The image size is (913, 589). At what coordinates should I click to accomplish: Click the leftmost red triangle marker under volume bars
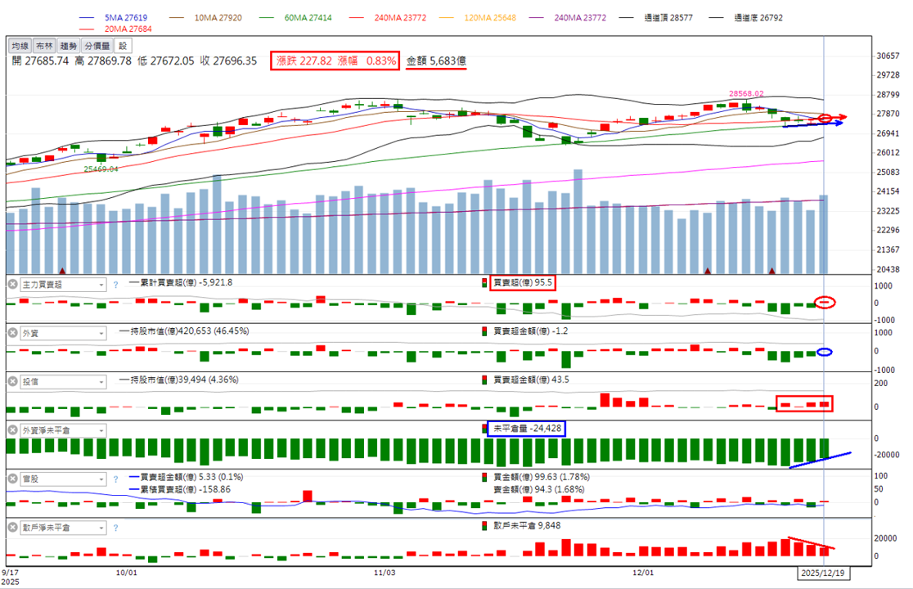tap(62, 271)
